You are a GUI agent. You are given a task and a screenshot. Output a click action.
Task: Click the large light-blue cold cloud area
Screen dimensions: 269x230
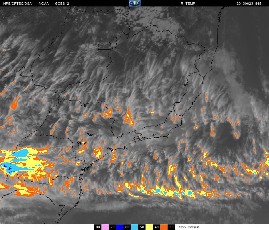click(21, 152)
